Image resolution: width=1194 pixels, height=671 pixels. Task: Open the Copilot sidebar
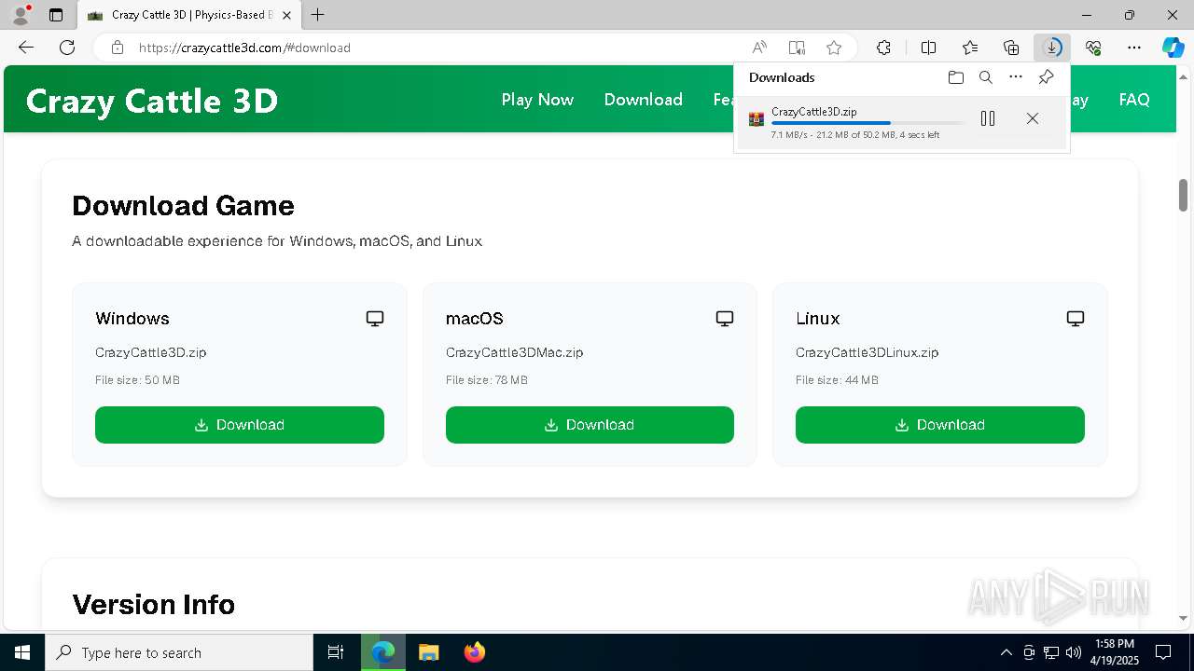point(1173,48)
